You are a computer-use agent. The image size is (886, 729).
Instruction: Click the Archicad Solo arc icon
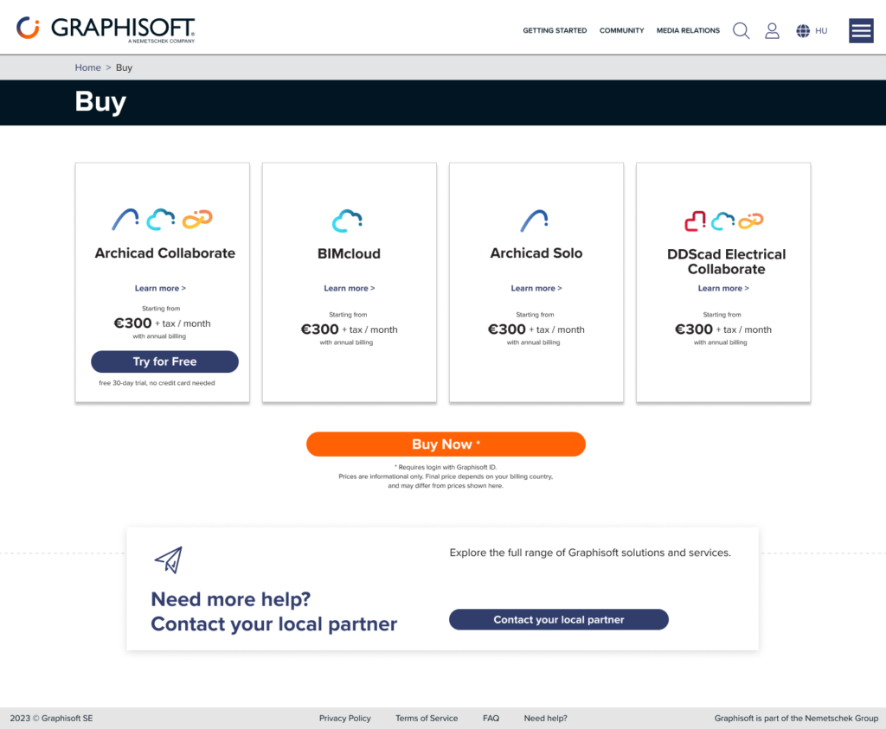(534, 221)
